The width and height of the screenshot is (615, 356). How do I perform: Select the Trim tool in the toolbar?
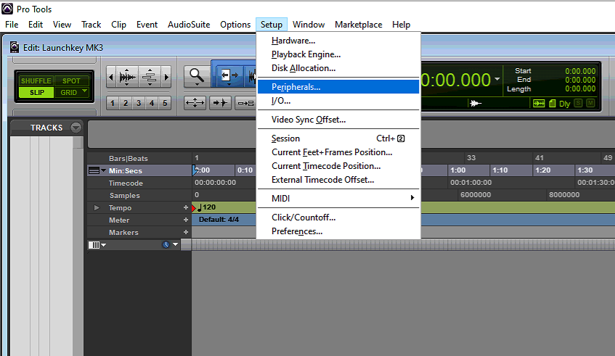(229, 75)
